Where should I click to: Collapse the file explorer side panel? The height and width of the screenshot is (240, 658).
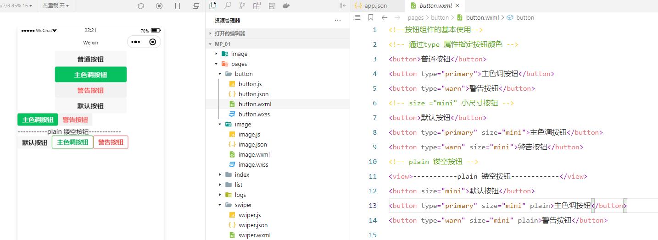[342, 6]
